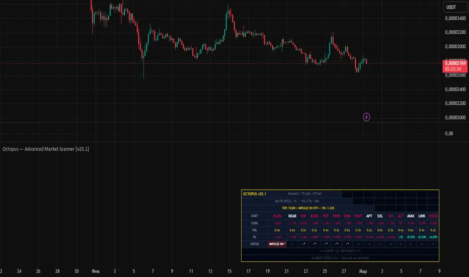The image size is (469, 277).
Task: Click the 0,00003400 price axis label
Action: 455,18
